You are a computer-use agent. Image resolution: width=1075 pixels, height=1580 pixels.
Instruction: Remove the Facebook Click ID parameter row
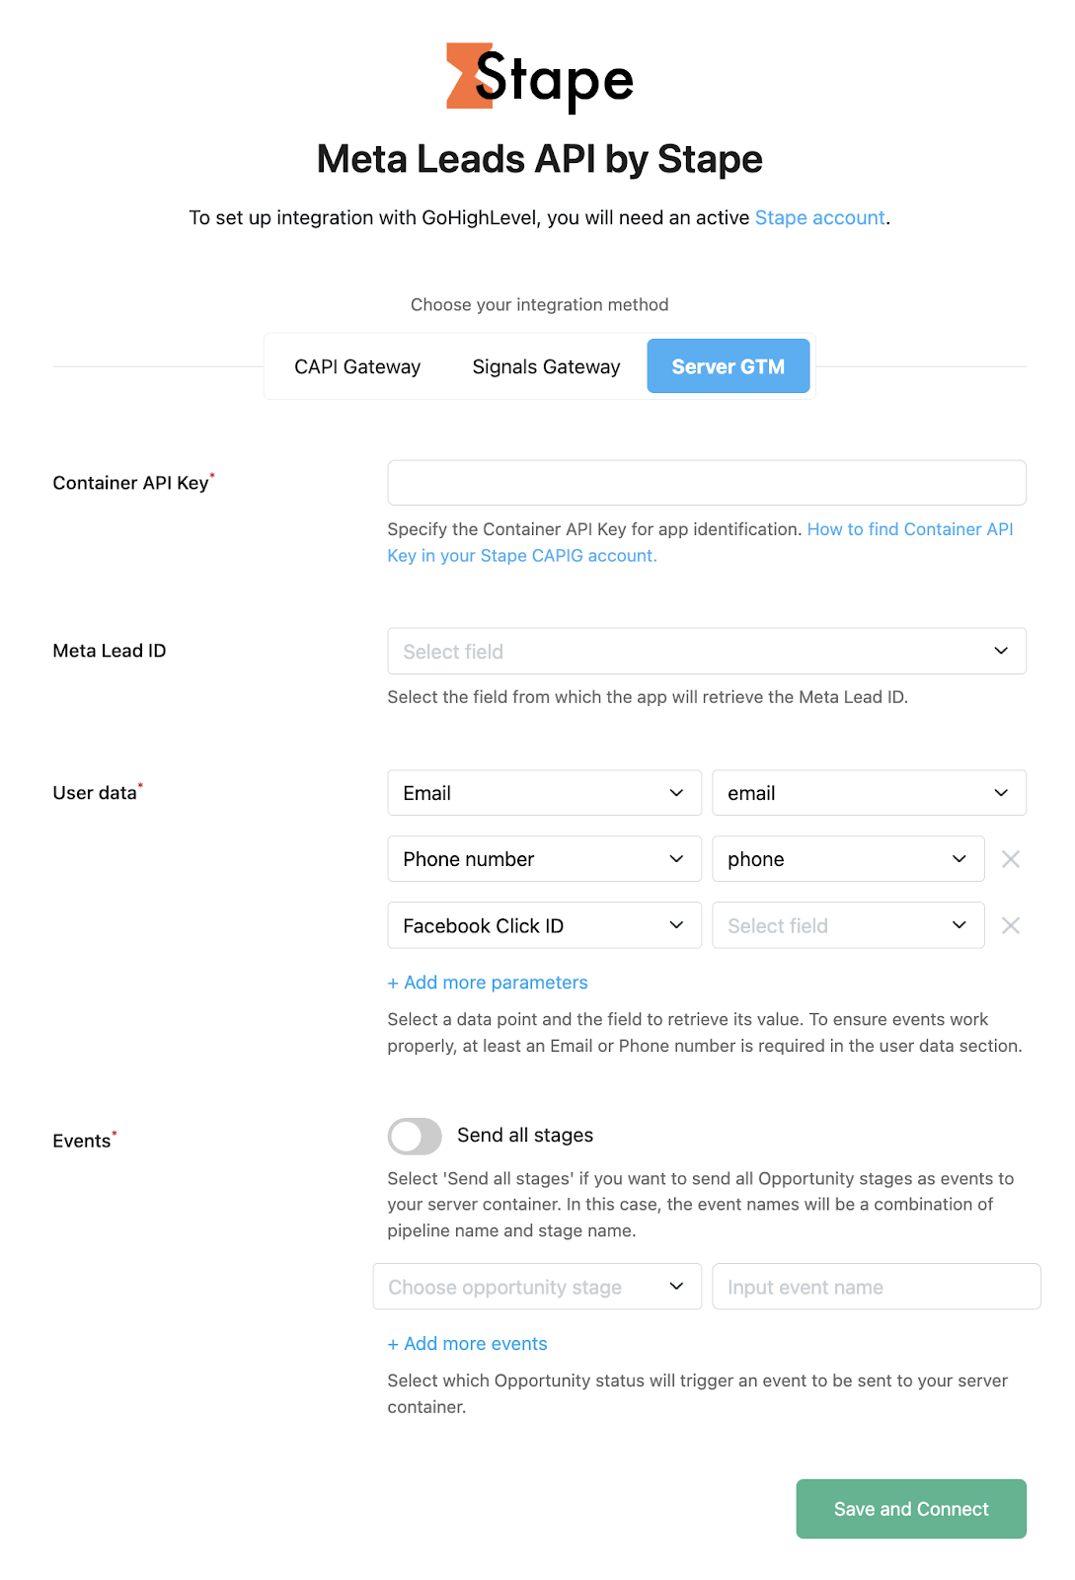tap(1010, 925)
